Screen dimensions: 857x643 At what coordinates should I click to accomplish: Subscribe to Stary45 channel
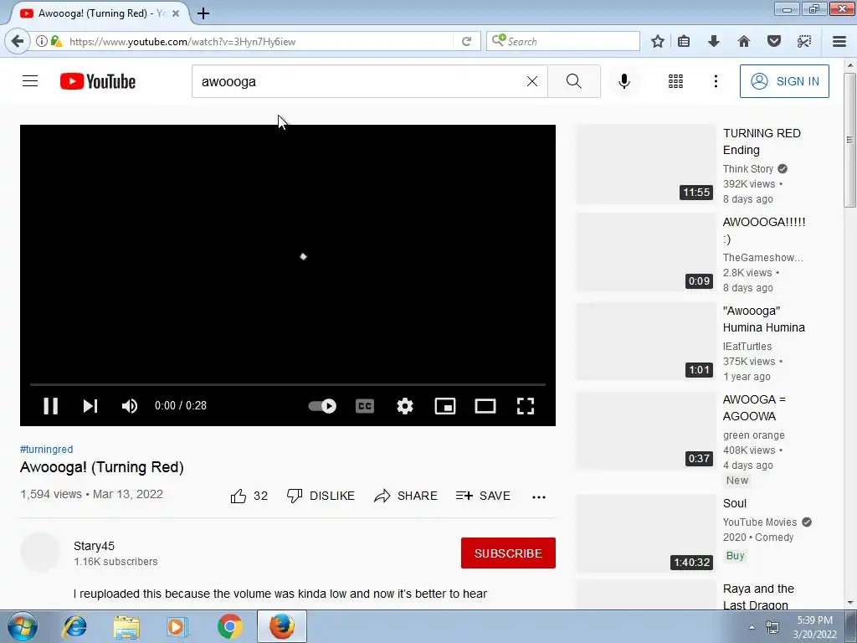pos(508,553)
